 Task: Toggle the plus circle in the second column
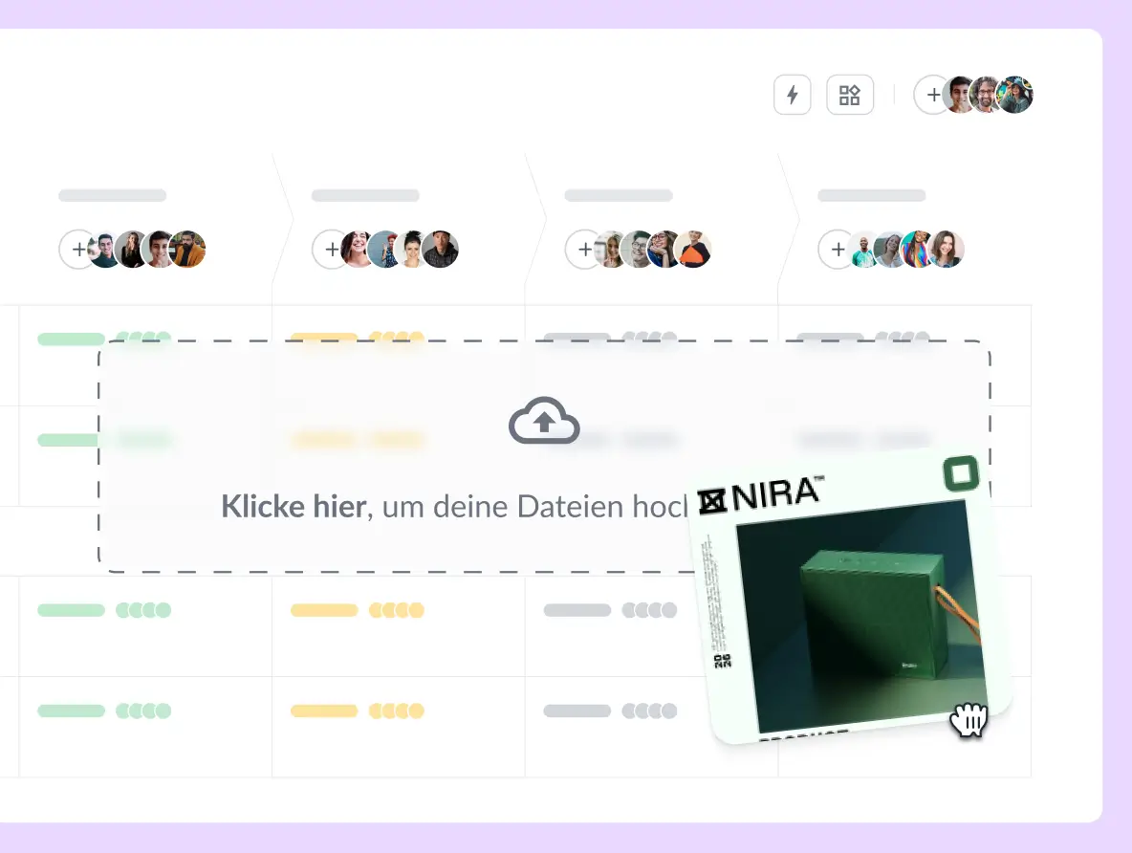click(x=332, y=249)
